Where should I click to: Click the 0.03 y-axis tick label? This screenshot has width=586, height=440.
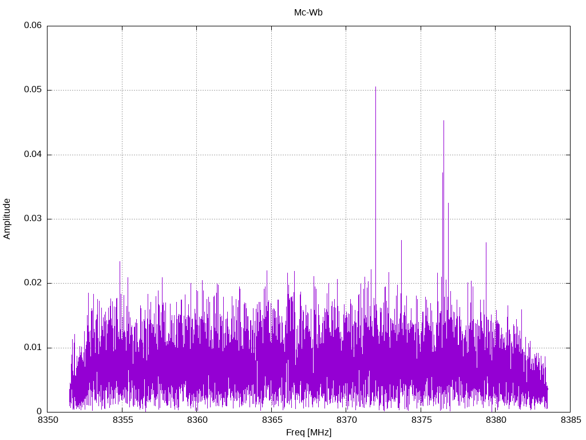[33, 219]
